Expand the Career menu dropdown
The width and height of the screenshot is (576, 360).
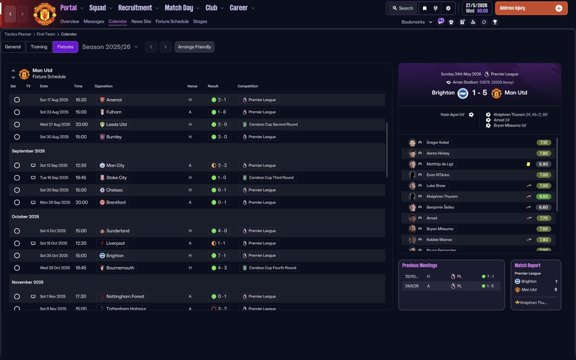[252, 8]
